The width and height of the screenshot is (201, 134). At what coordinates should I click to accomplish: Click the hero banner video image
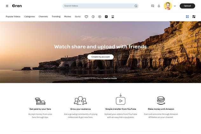100,52
